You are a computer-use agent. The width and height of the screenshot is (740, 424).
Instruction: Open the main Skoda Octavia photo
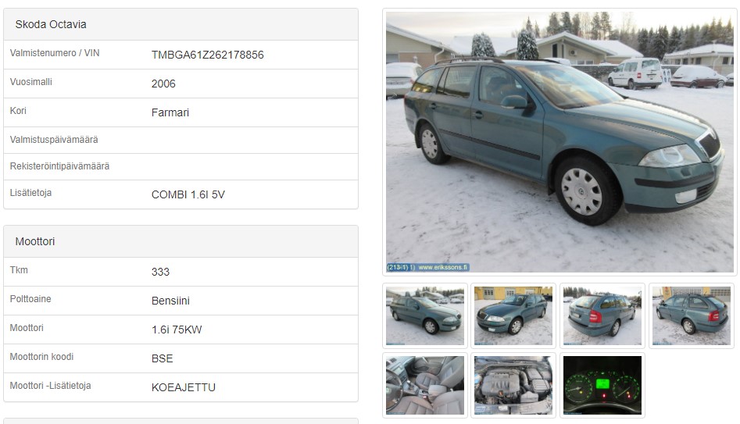(559, 142)
